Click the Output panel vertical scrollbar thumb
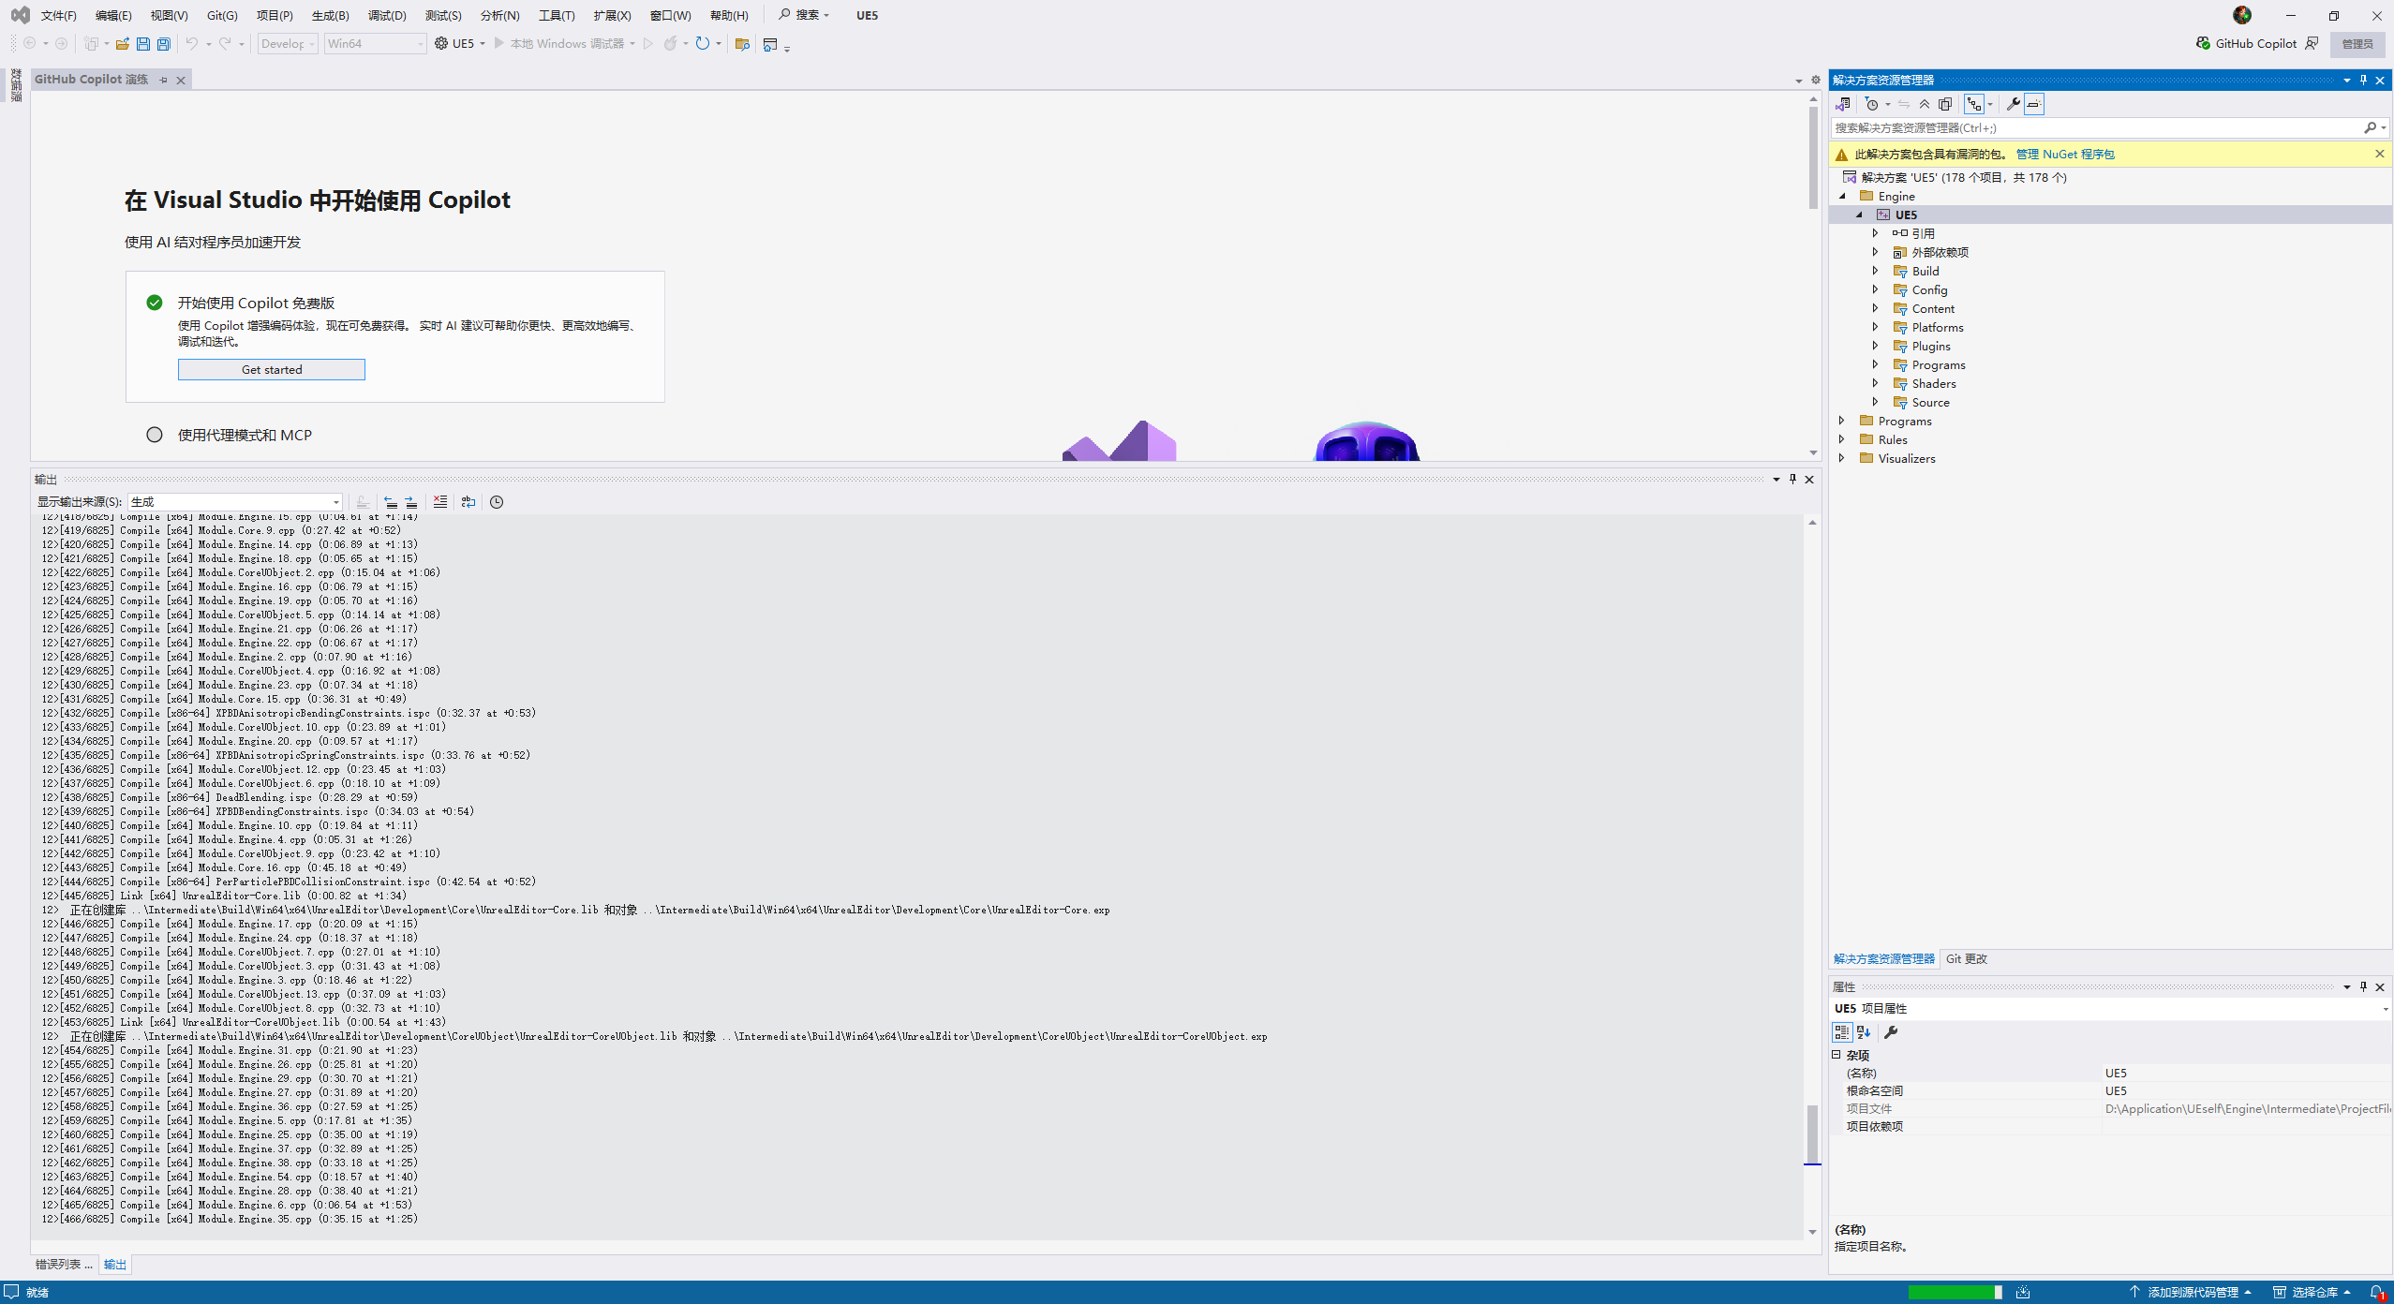The width and height of the screenshot is (2394, 1304). point(1812,1134)
